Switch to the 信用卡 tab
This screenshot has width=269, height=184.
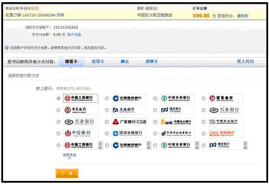pyautogui.click(x=98, y=61)
